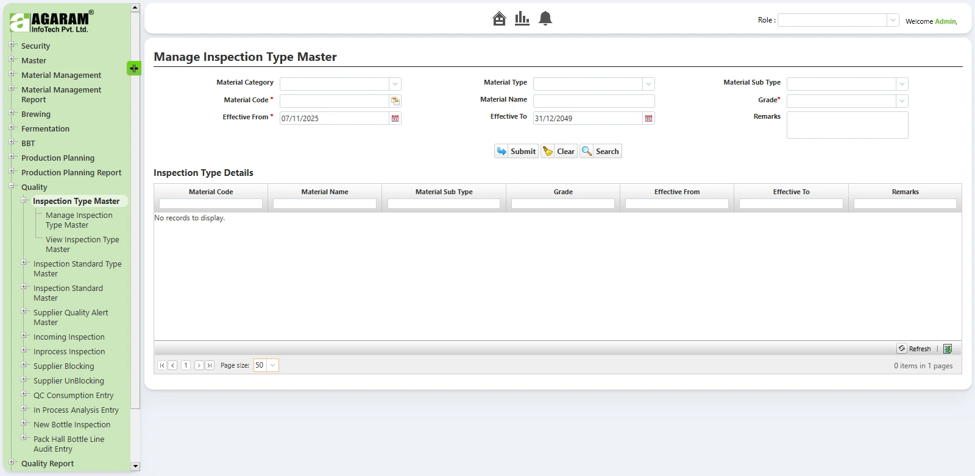Click the Refresh grid button

click(x=914, y=349)
